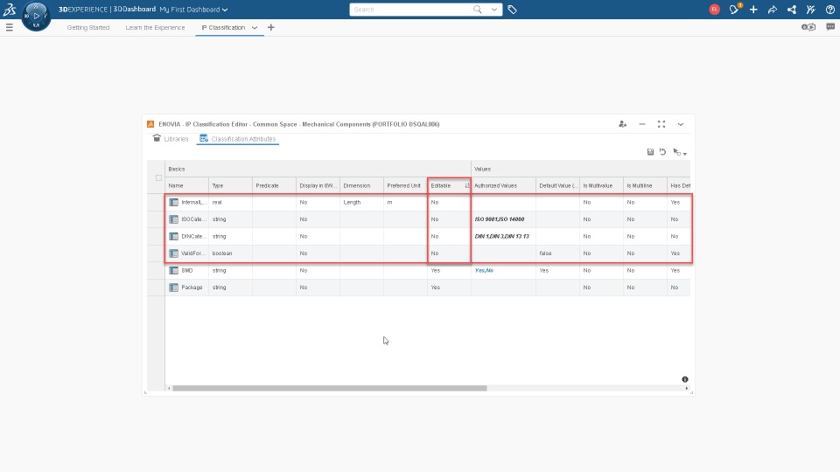The height and width of the screenshot is (472, 840).
Task: Open the help question mark
Action: click(x=829, y=9)
